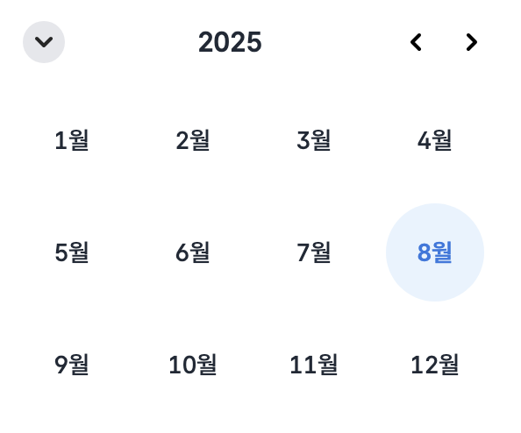Click the 2025 year heading
Image resolution: width=521 pixels, height=433 pixels.
point(230,42)
